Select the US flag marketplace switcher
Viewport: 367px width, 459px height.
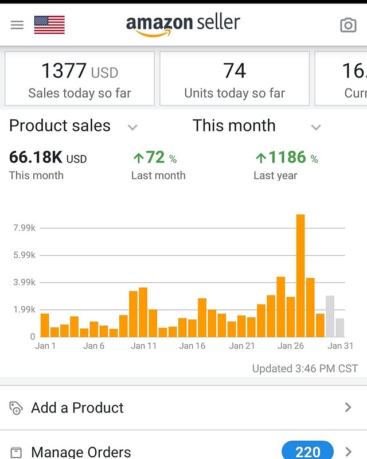point(49,25)
